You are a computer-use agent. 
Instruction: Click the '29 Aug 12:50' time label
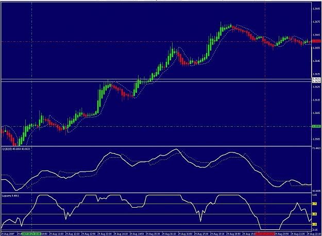point(88,234)
